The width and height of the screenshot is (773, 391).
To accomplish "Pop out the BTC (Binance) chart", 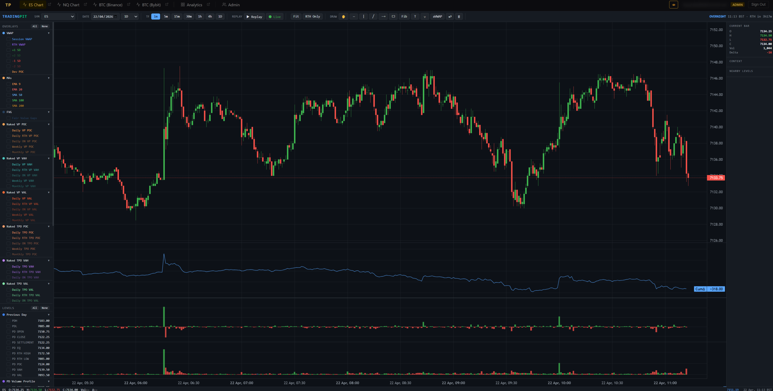I will [x=129, y=5].
